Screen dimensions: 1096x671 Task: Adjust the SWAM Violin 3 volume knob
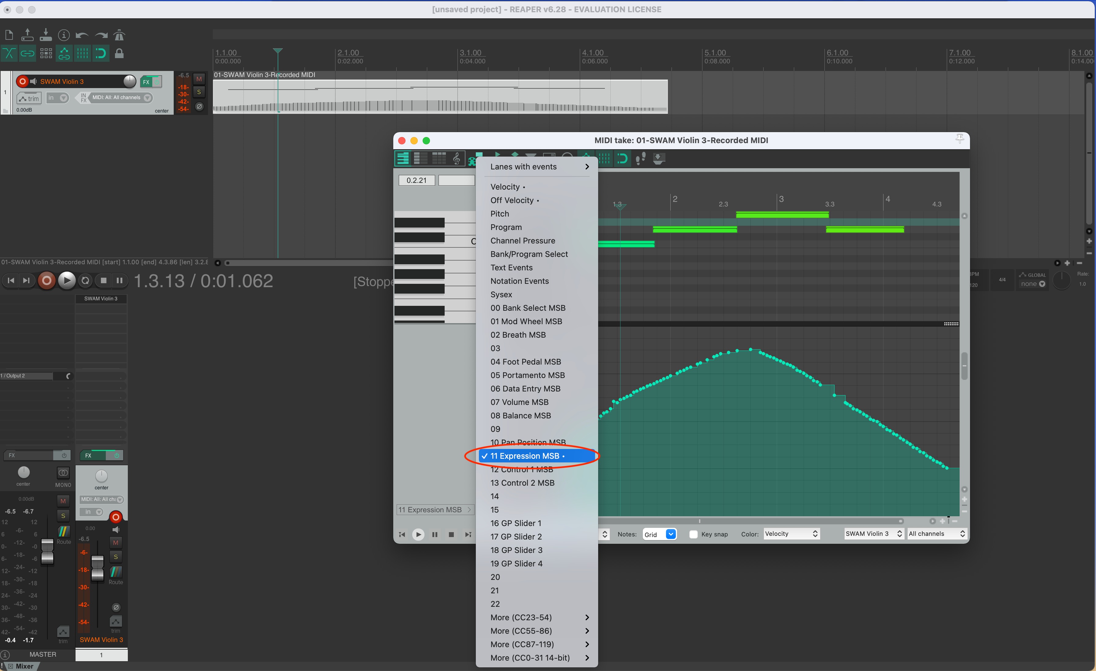129,81
